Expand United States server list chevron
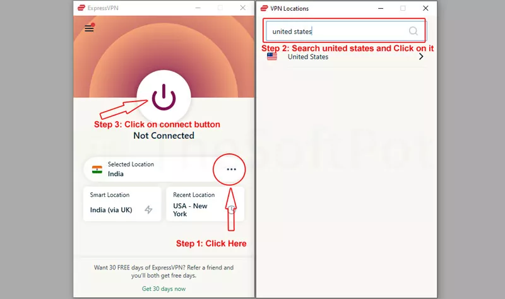The height and width of the screenshot is (299, 505). [x=421, y=57]
